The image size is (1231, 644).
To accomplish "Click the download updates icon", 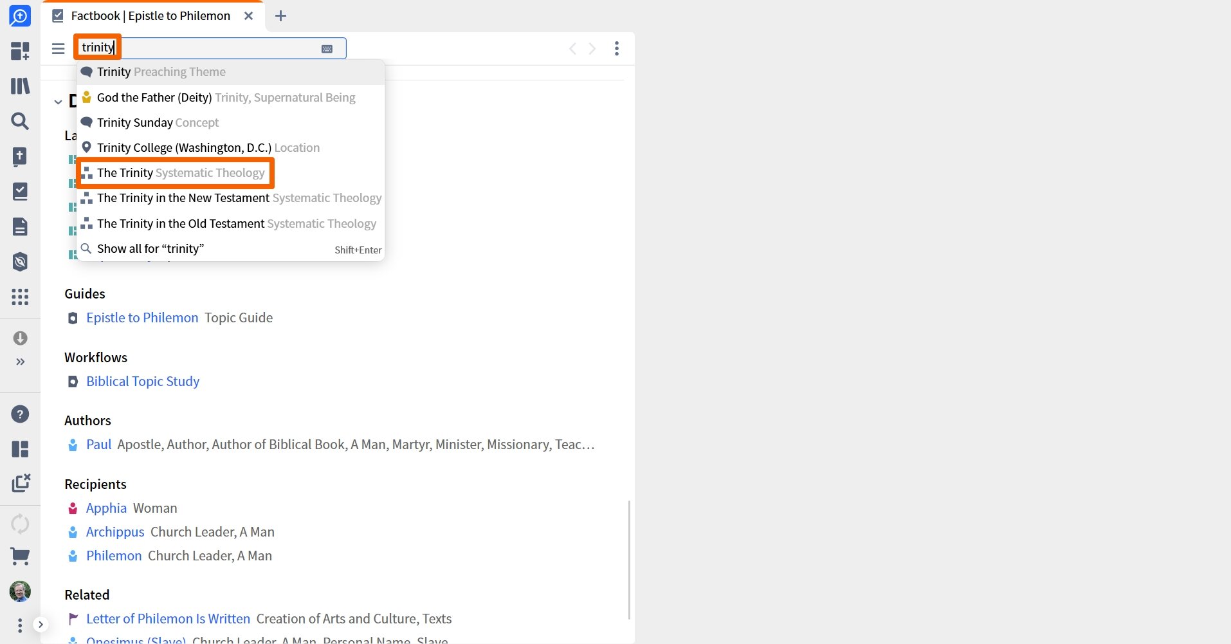I will point(20,338).
